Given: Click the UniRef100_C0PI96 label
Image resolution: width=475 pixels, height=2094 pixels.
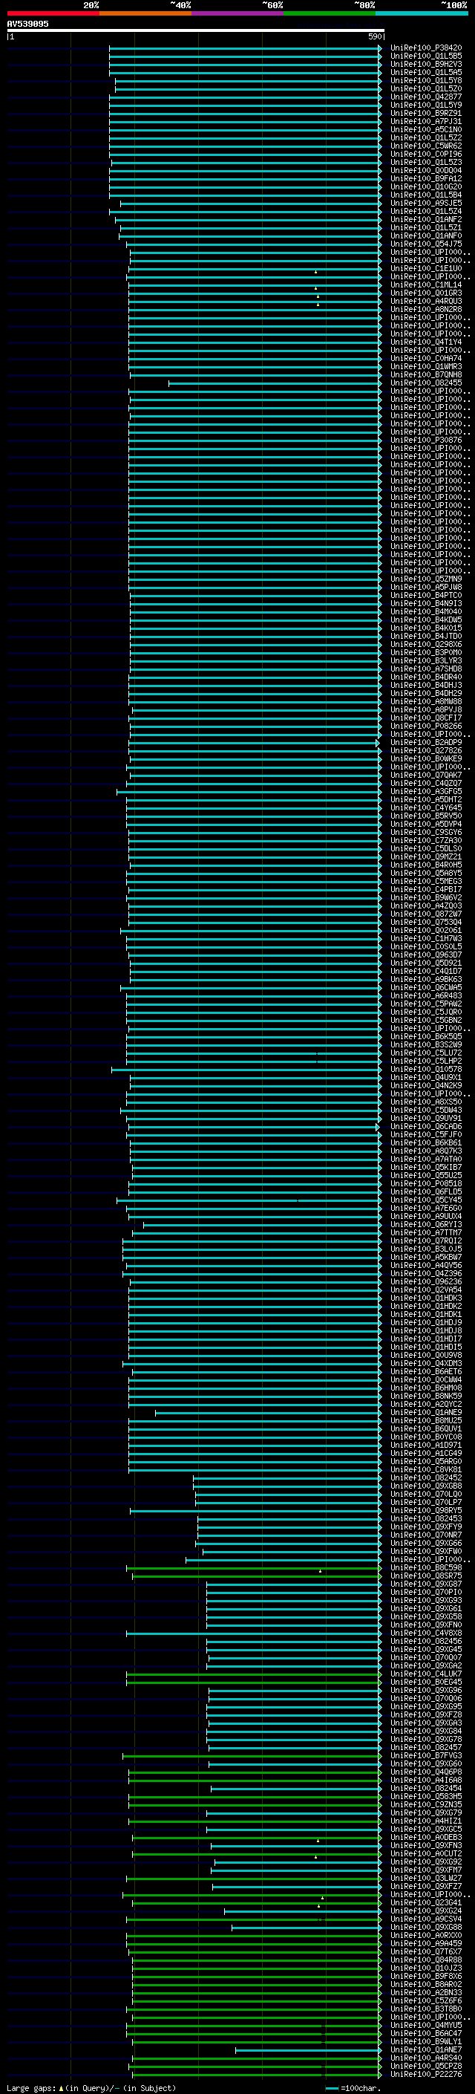Looking at the screenshot, I should click(425, 155).
